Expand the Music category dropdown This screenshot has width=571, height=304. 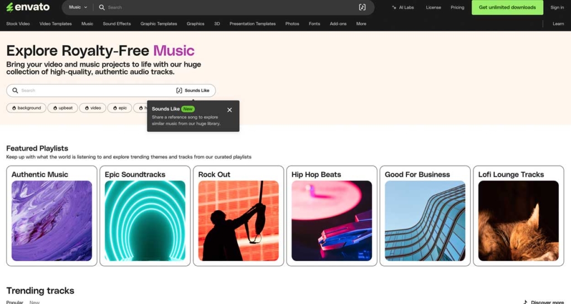click(78, 7)
